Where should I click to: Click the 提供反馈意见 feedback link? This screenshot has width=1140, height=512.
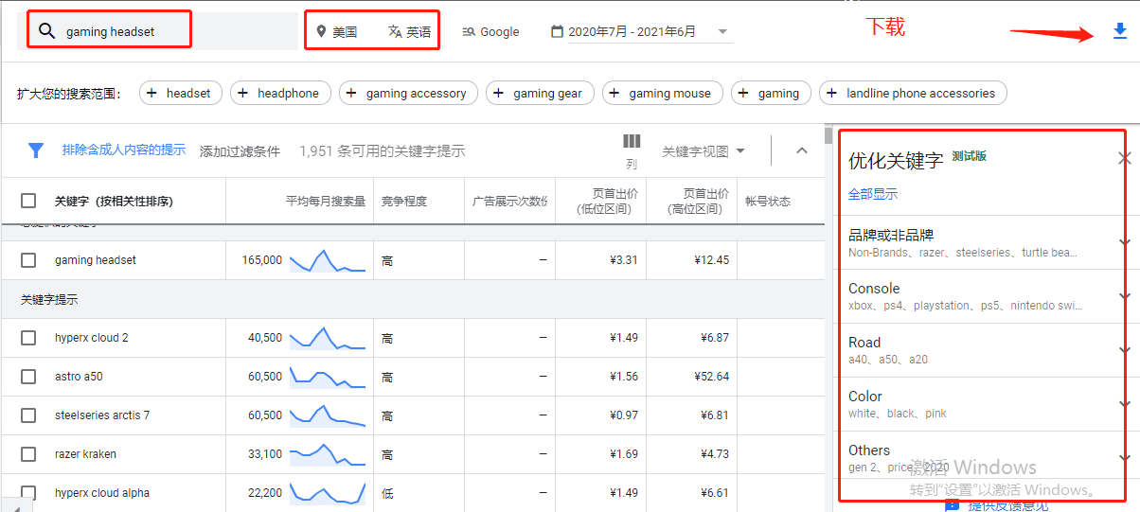(1007, 505)
